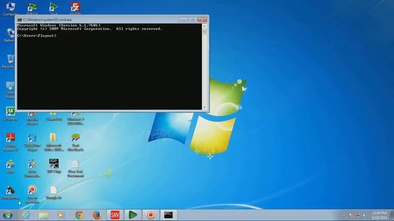Show hidden system tray icons

coord(344,215)
